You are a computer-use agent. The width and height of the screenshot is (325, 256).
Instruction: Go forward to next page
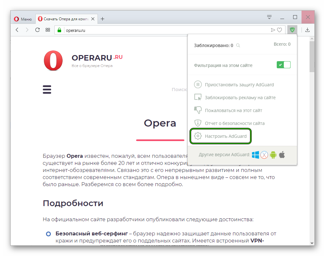[27, 30]
